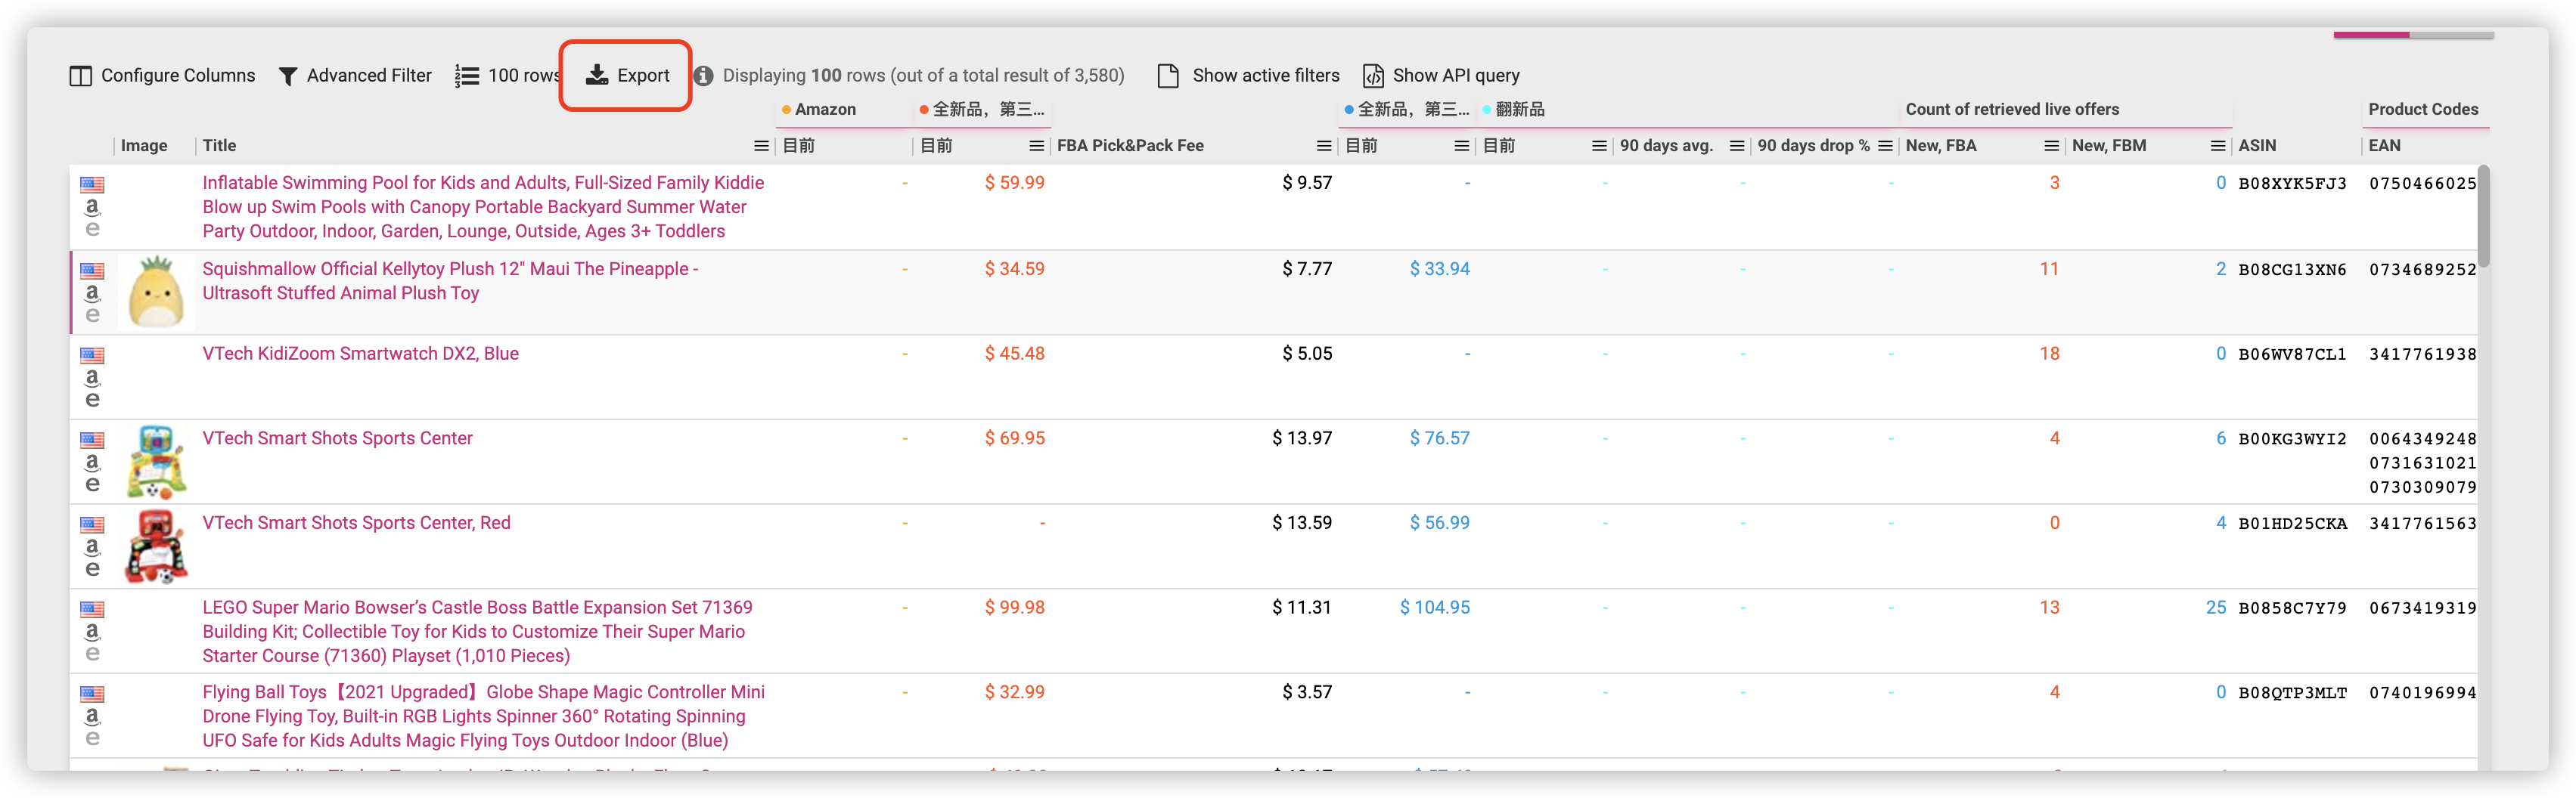Click the $ 104.95 price cell
The height and width of the screenshot is (798, 2576).
pyautogui.click(x=1435, y=608)
